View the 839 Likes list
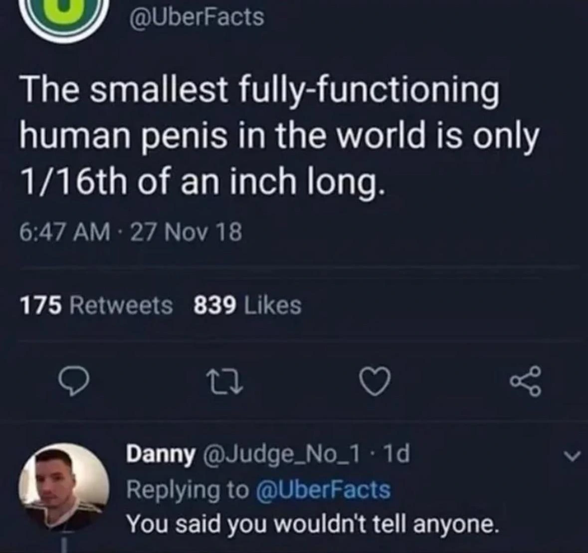Screen dimensions: 588x553 tap(247, 305)
